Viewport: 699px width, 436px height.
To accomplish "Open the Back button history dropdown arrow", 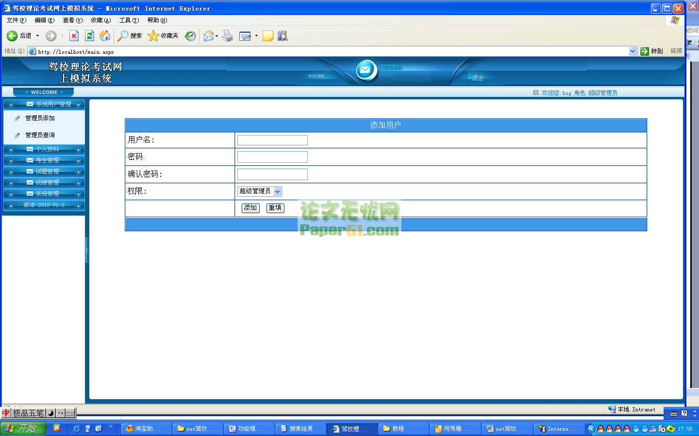I will [x=37, y=36].
